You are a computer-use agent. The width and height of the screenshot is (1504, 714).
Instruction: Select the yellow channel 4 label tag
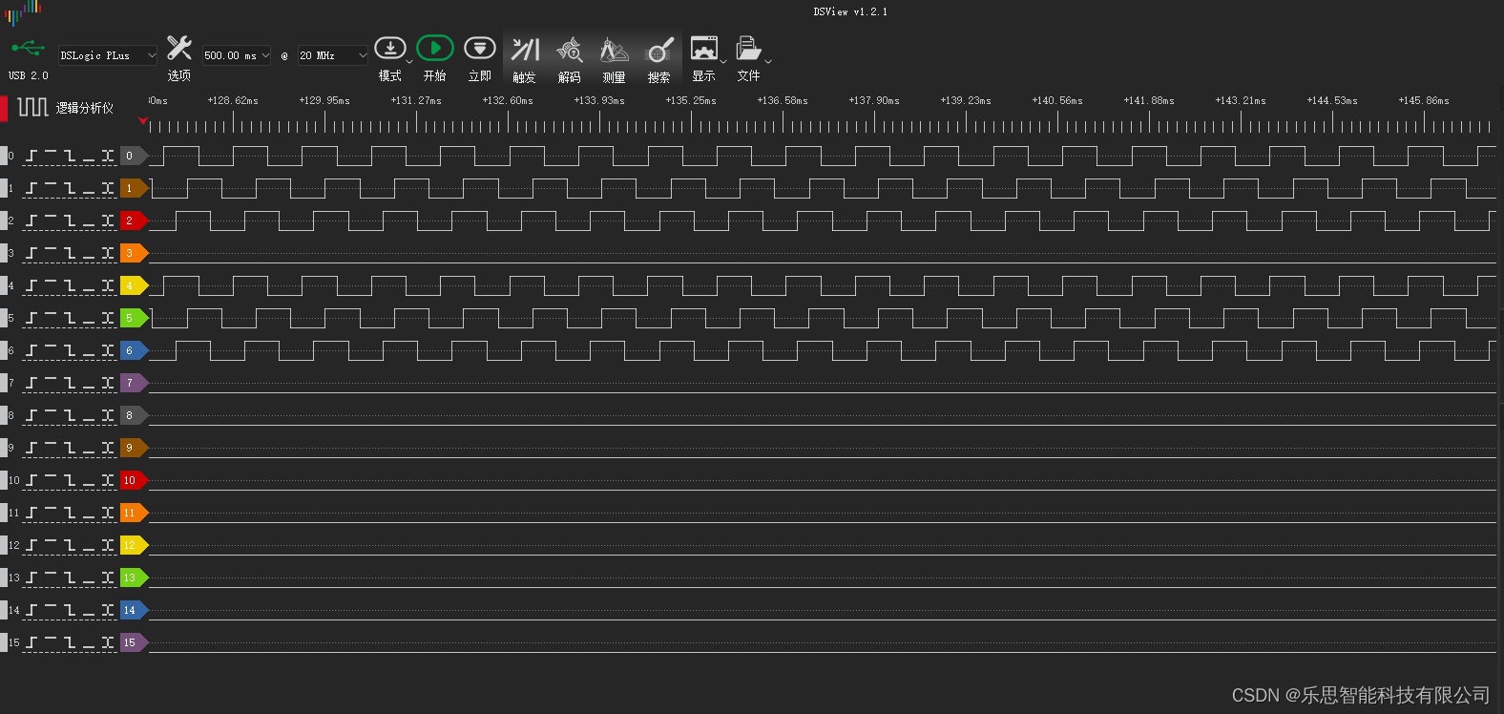134,285
